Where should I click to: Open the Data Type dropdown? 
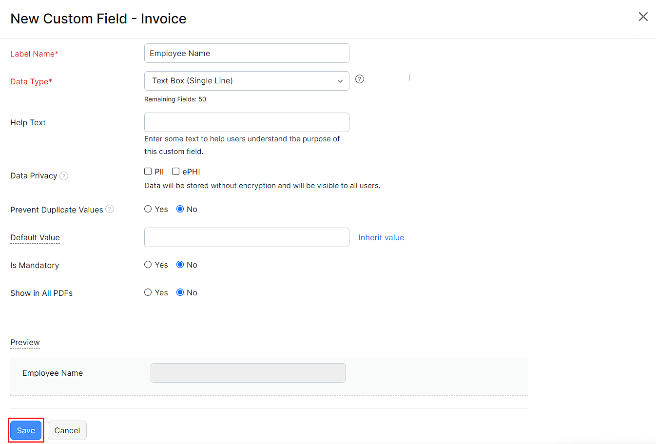(247, 81)
